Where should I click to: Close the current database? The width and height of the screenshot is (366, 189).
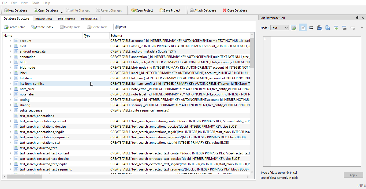click(235, 10)
